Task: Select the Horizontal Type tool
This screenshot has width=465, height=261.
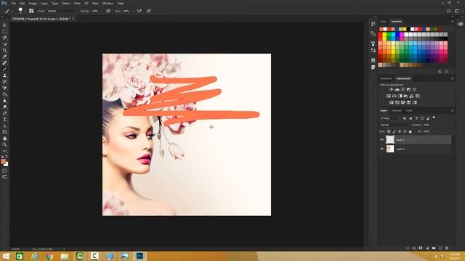Action: [4, 120]
